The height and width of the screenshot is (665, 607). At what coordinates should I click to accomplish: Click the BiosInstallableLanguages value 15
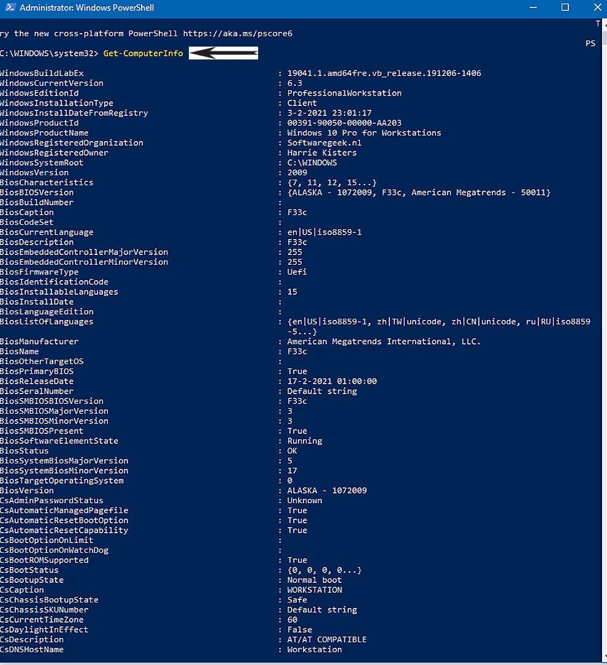point(292,292)
